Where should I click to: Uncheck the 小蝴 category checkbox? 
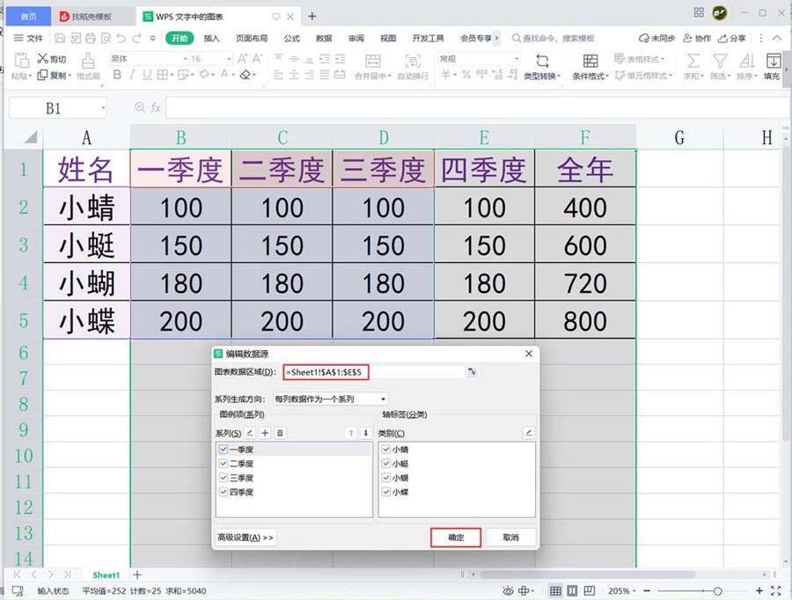[x=386, y=477]
